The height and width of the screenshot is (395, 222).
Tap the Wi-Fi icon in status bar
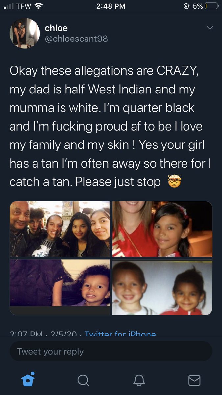pos(39,6)
